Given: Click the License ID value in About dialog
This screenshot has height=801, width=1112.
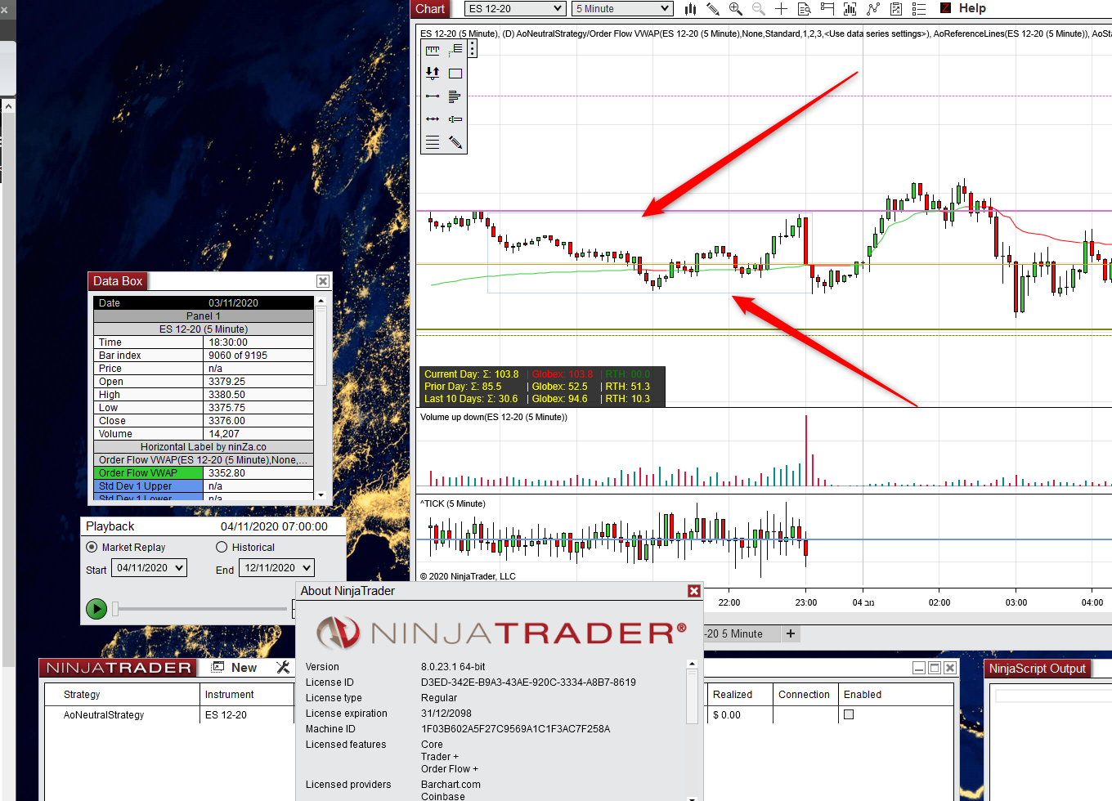Looking at the screenshot, I should coord(528,682).
